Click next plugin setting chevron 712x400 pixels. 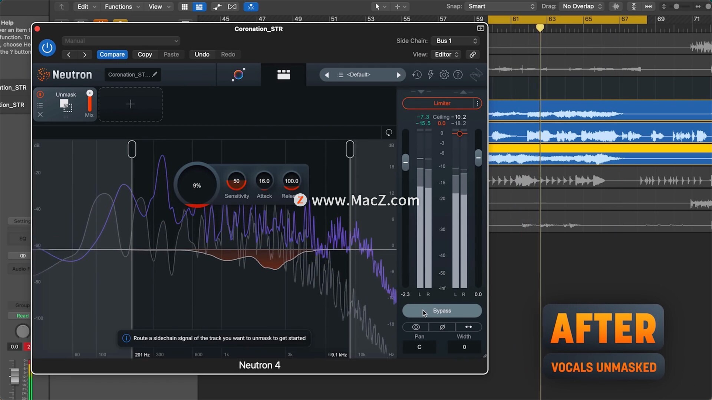[85, 55]
